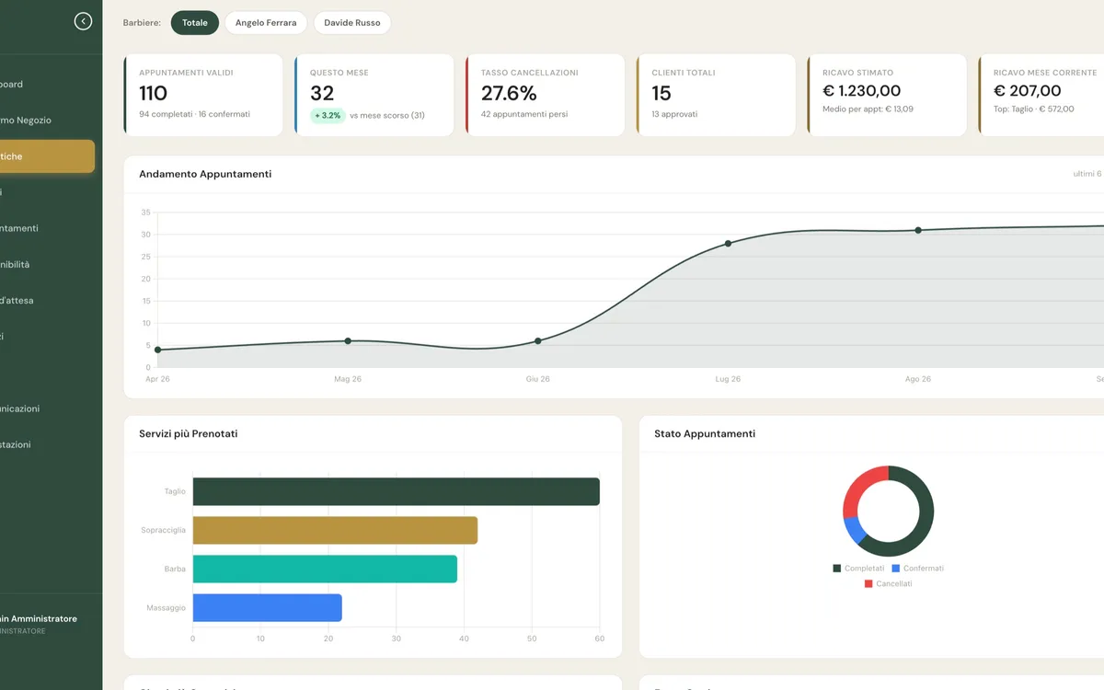
Task: Click the Barbiere: filter label
Action: click(x=142, y=23)
